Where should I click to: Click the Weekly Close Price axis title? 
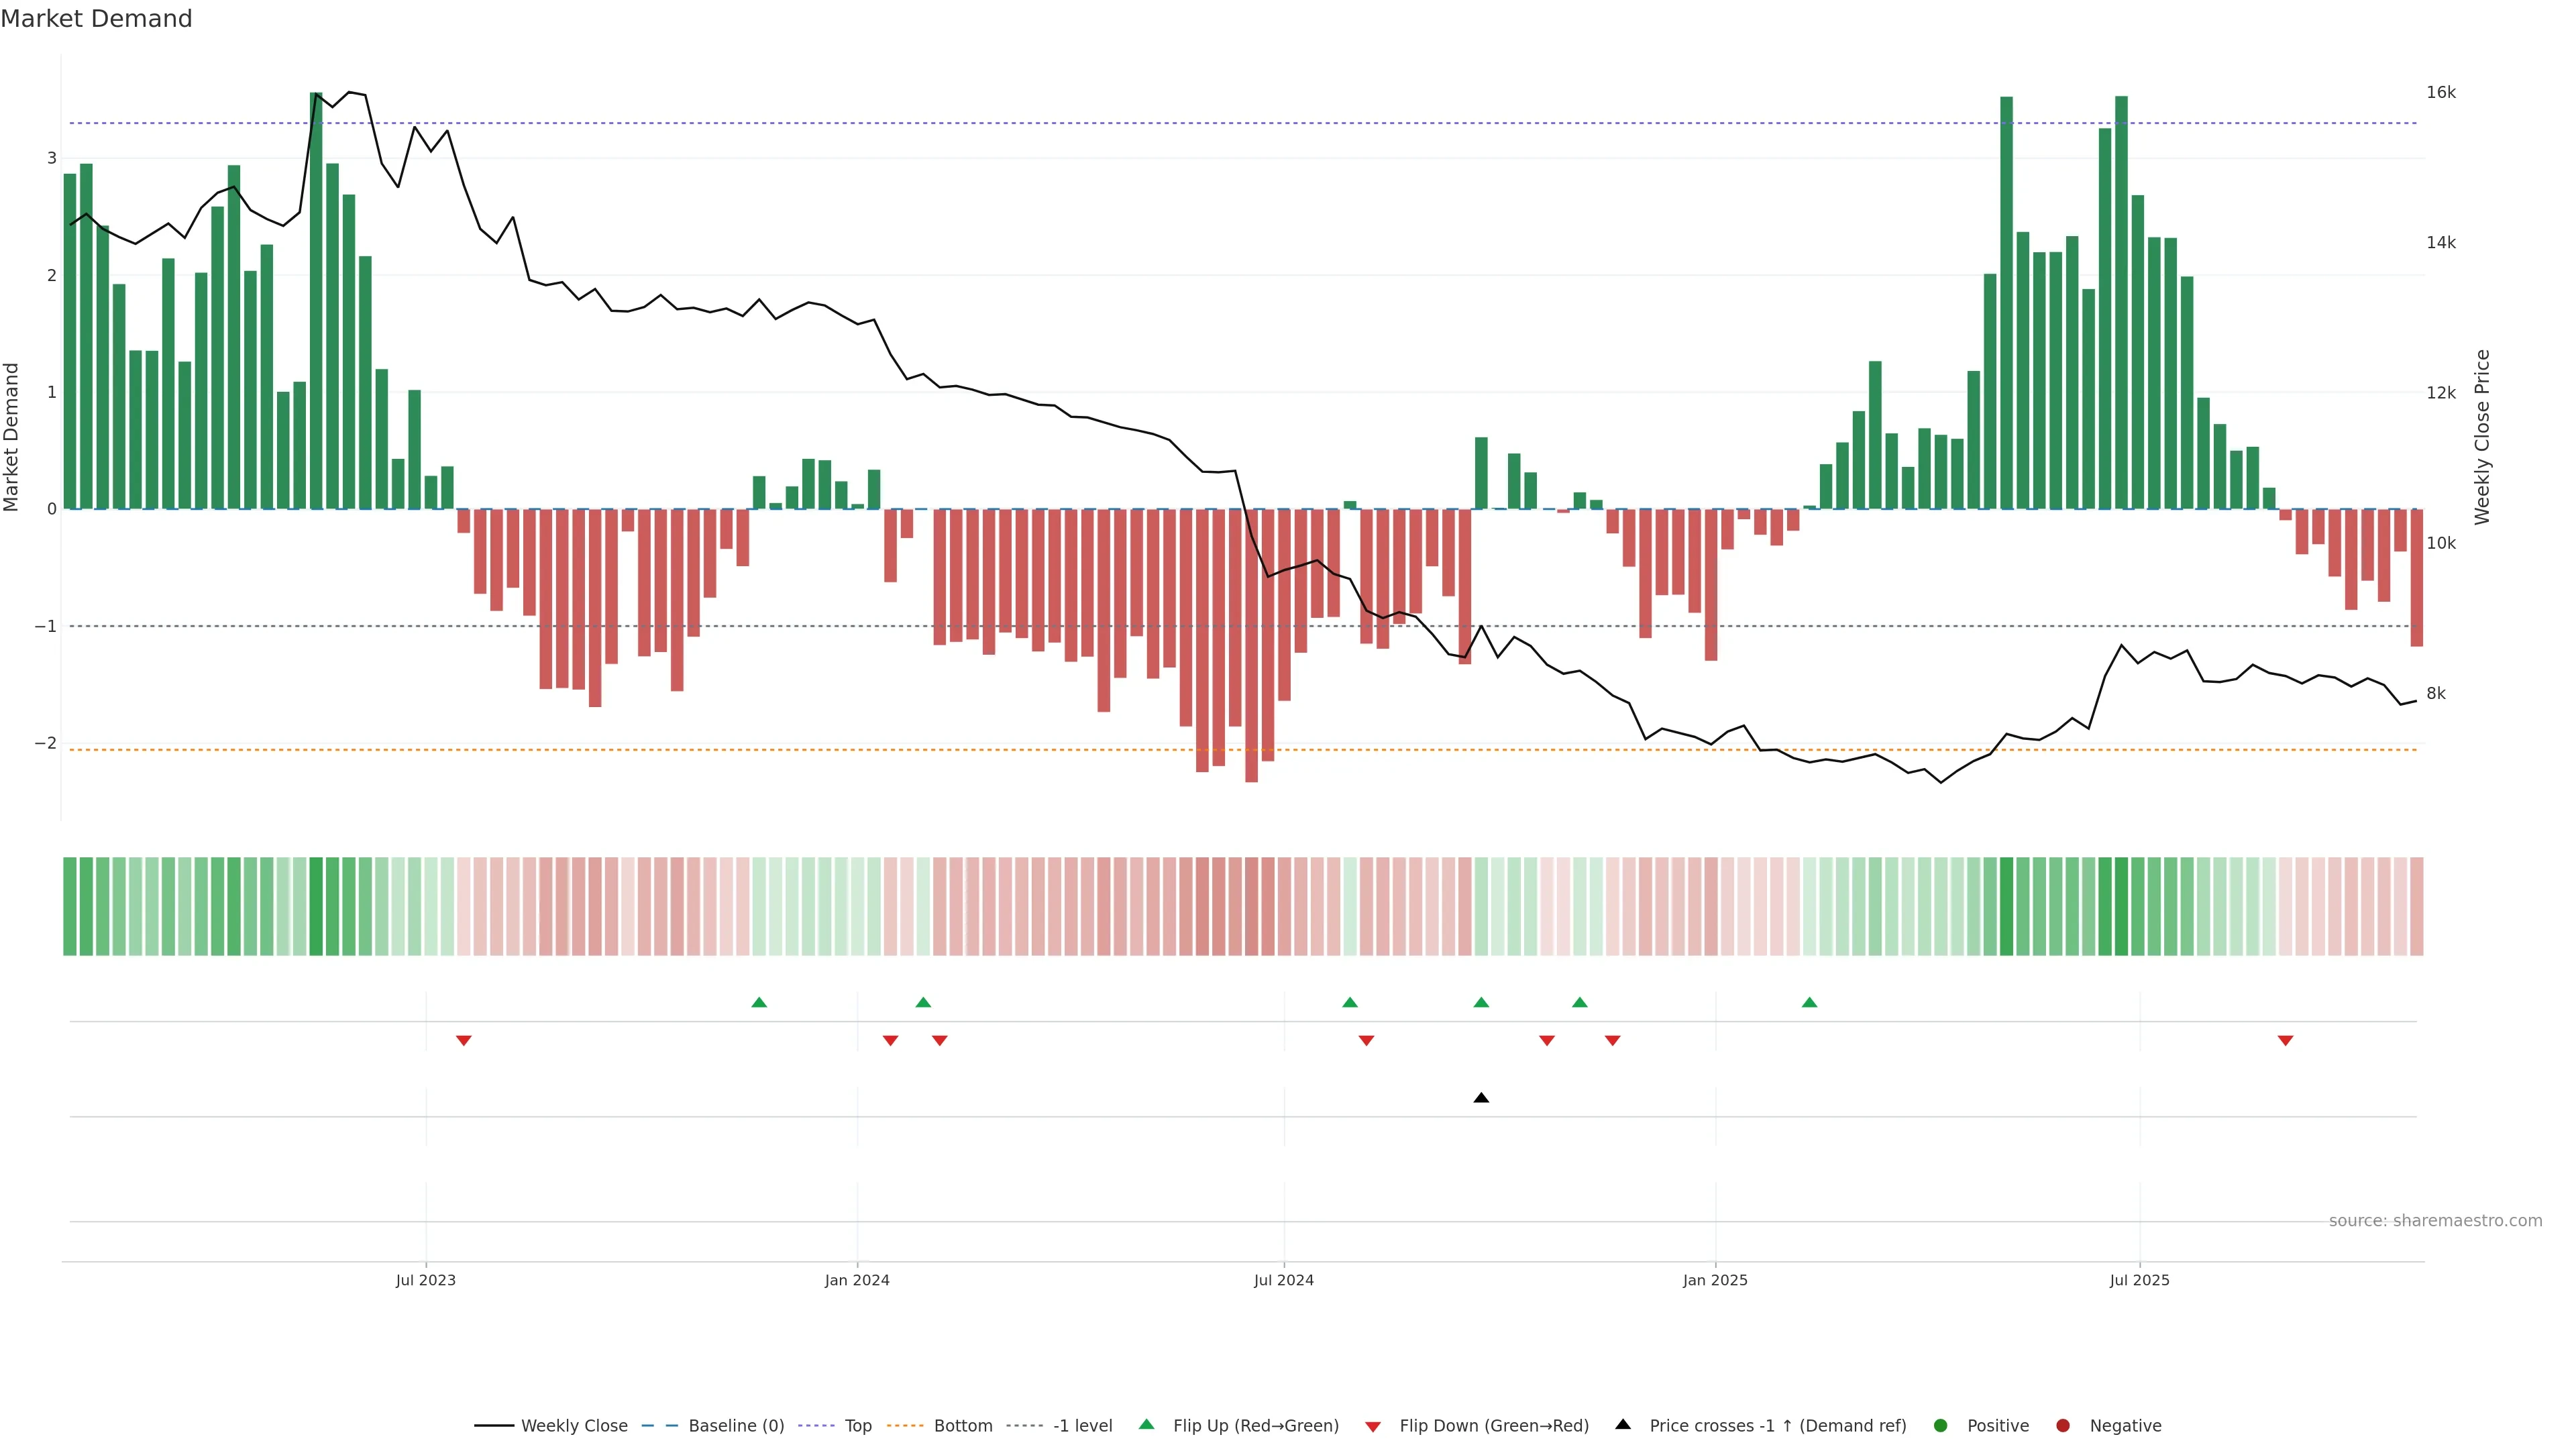(2482, 437)
